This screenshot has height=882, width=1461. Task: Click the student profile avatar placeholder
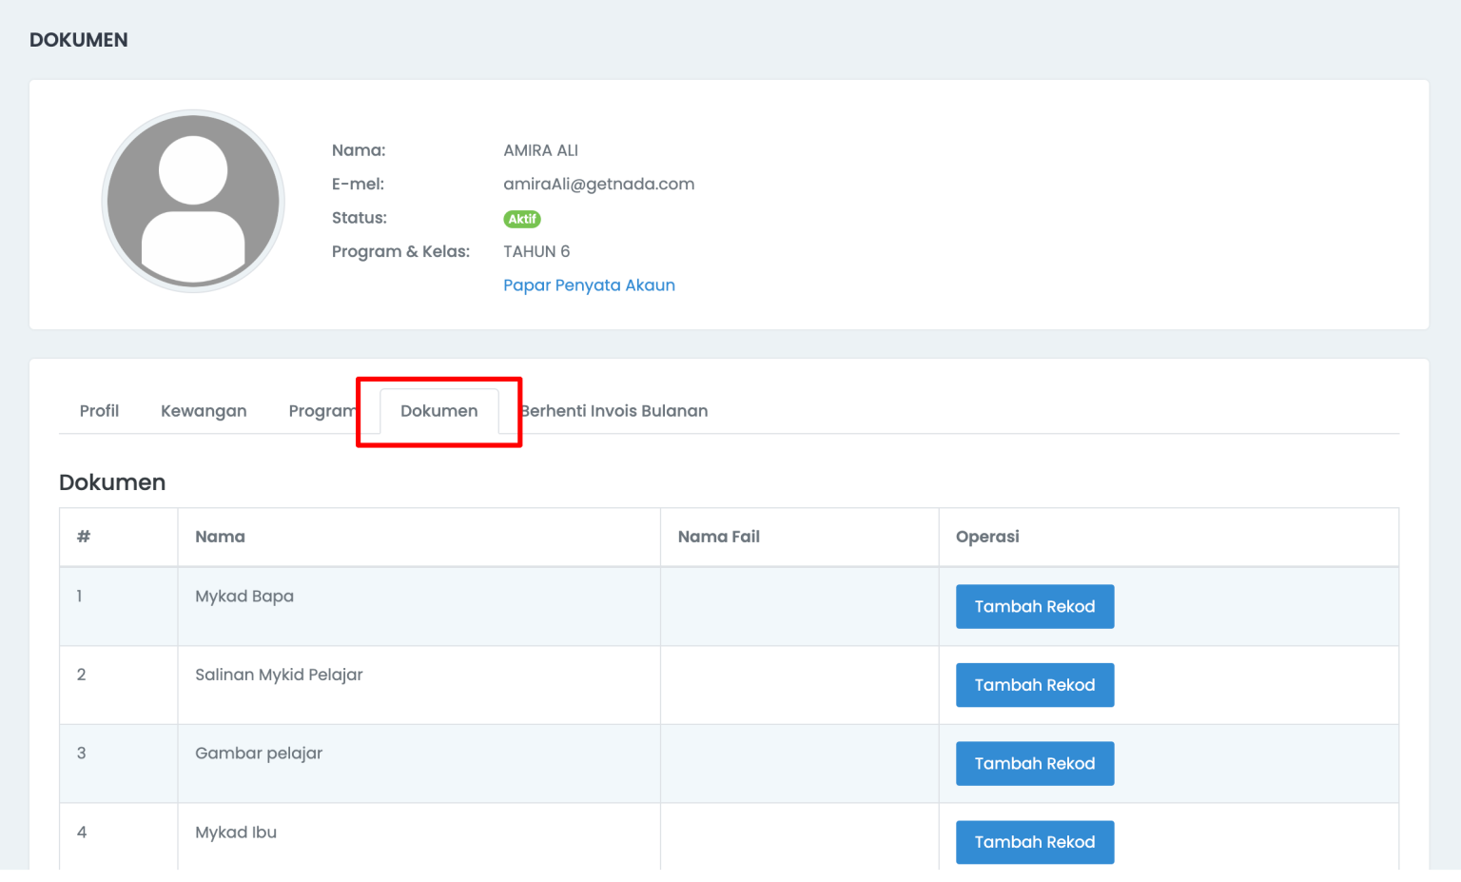point(193,201)
